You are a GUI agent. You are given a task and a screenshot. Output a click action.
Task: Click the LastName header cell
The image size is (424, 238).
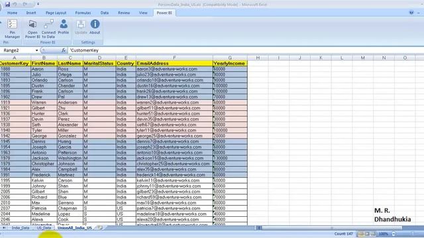pyautogui.click(x=70, y=63)
